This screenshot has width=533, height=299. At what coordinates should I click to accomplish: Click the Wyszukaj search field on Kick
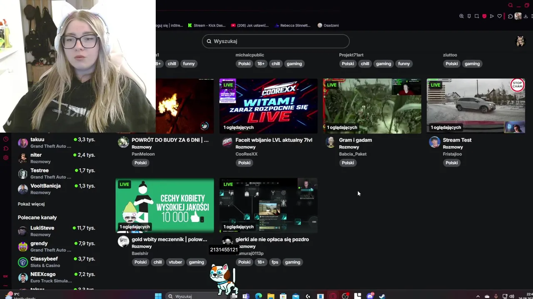tap(276, 41)
